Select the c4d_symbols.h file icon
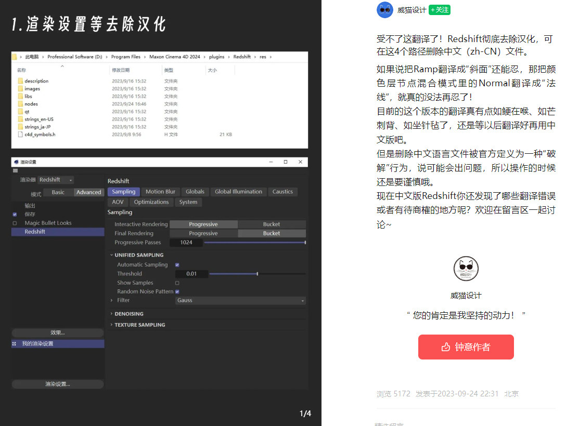566x426 pixels. point(20,135)
